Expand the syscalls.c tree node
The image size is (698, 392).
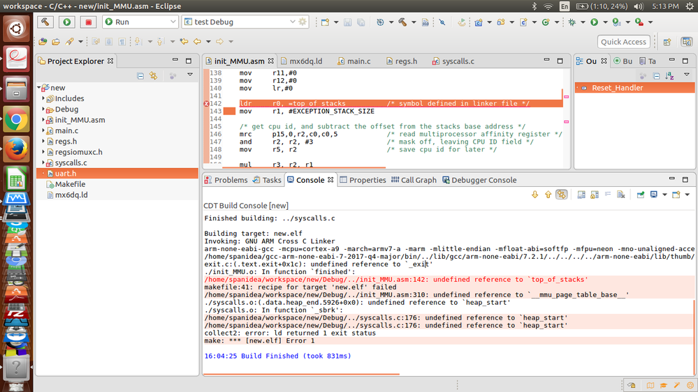tap(43, 163)
